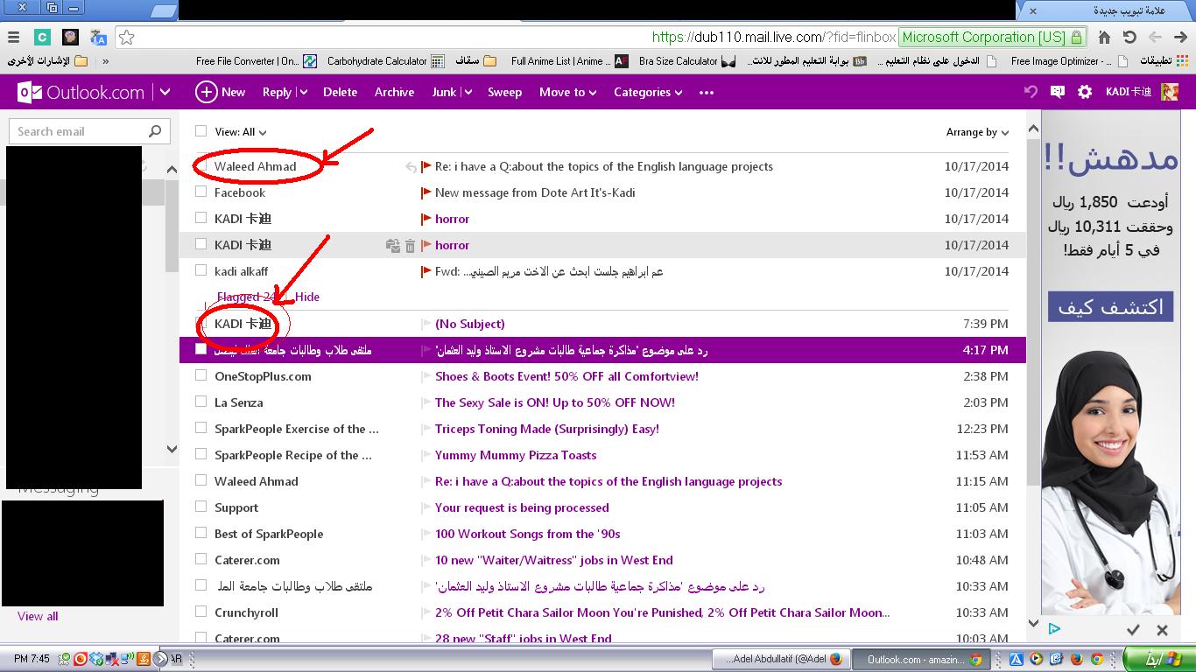Open the الإشارات الأخرى bookmarks folder

pyautogui.click(x=48, y=61)
